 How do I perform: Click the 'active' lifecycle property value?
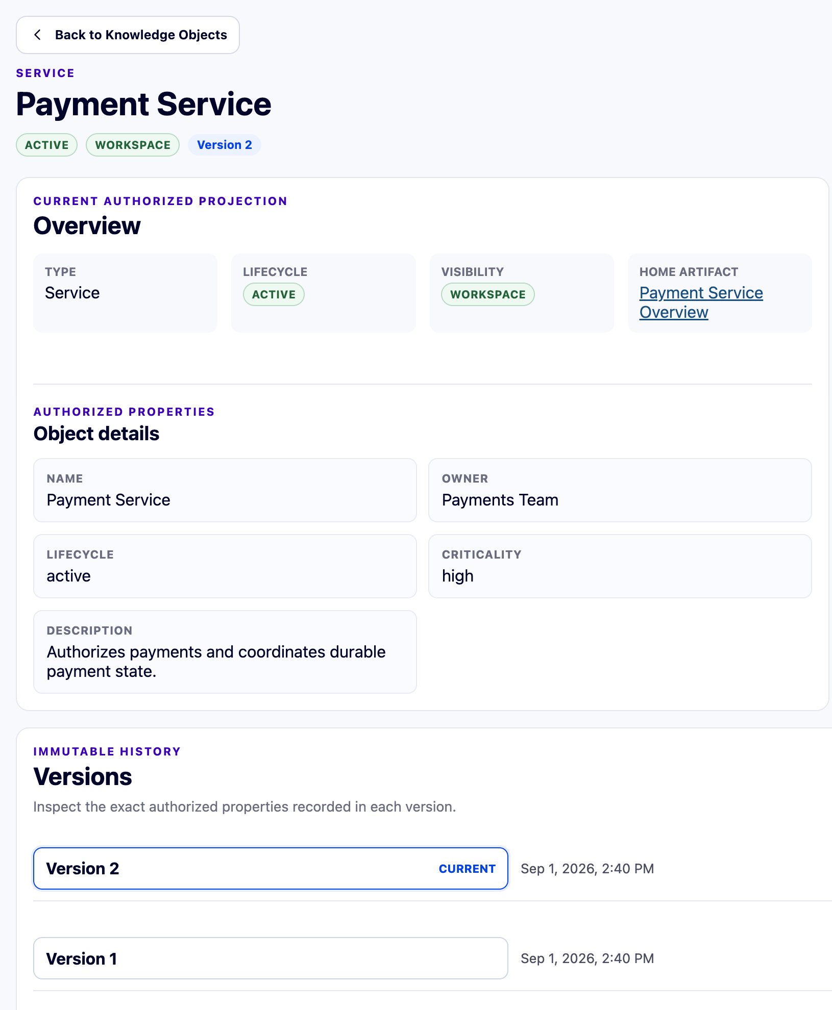coord(68,576)
